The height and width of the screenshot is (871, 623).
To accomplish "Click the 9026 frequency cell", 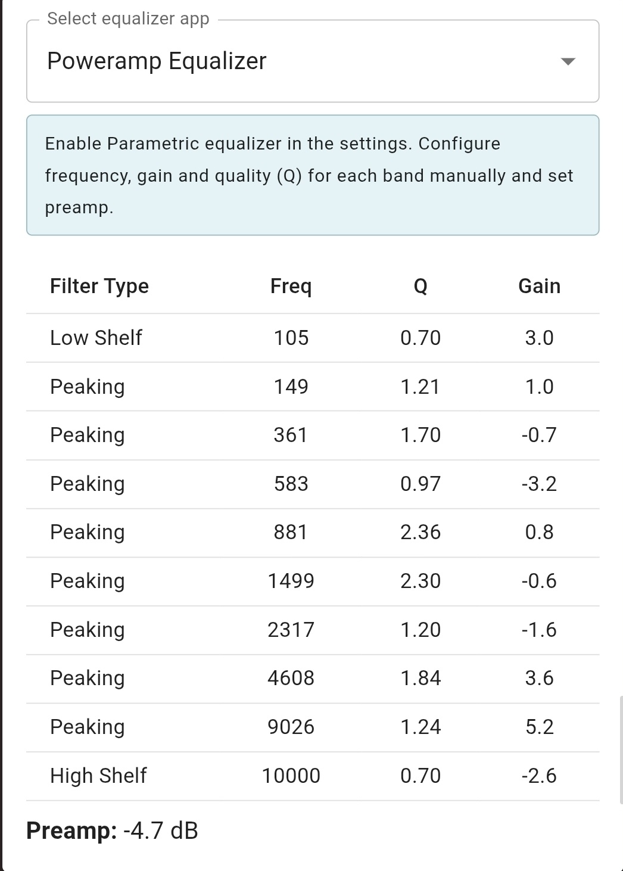I will point(291,727).
